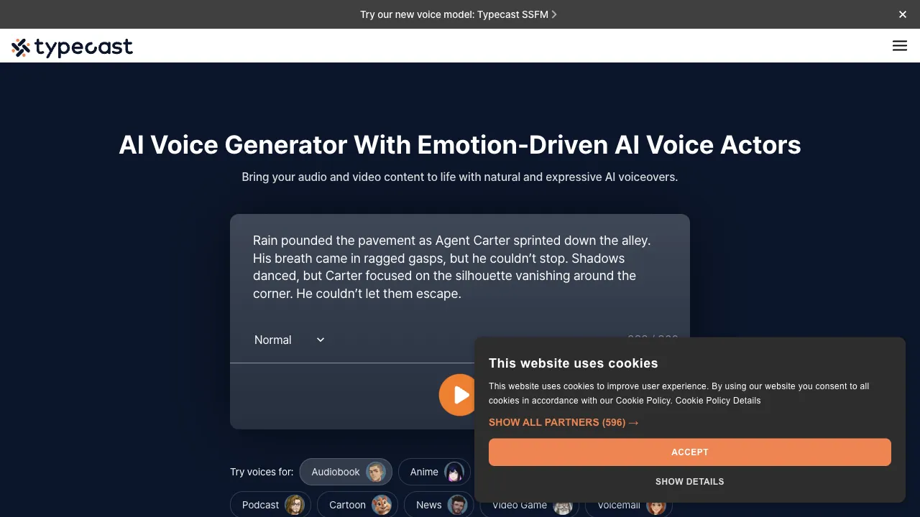
Task: Edit the sample text about Agent Carter
Action: coord(460,267)
